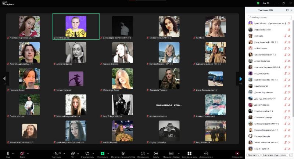Open the Дополнительно more options menu

(207, 153)
